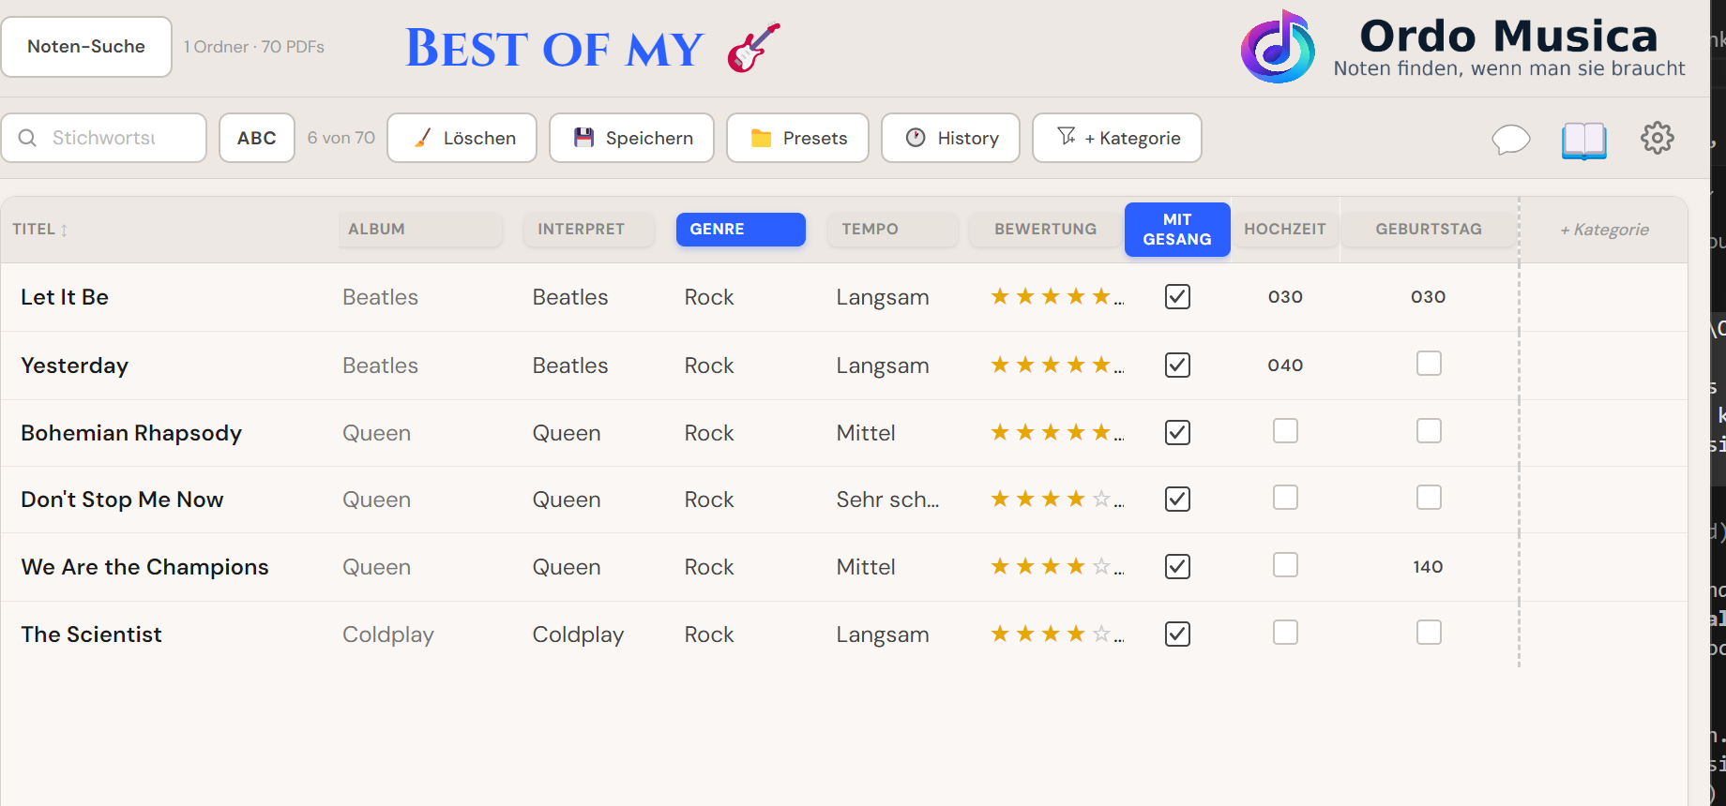Image resolution: width=1726 pixels, height=806 pixels.
Task: Click Tempo Sehr sch... for Don't Stop Me Now
Action: [x=887, y=500]
